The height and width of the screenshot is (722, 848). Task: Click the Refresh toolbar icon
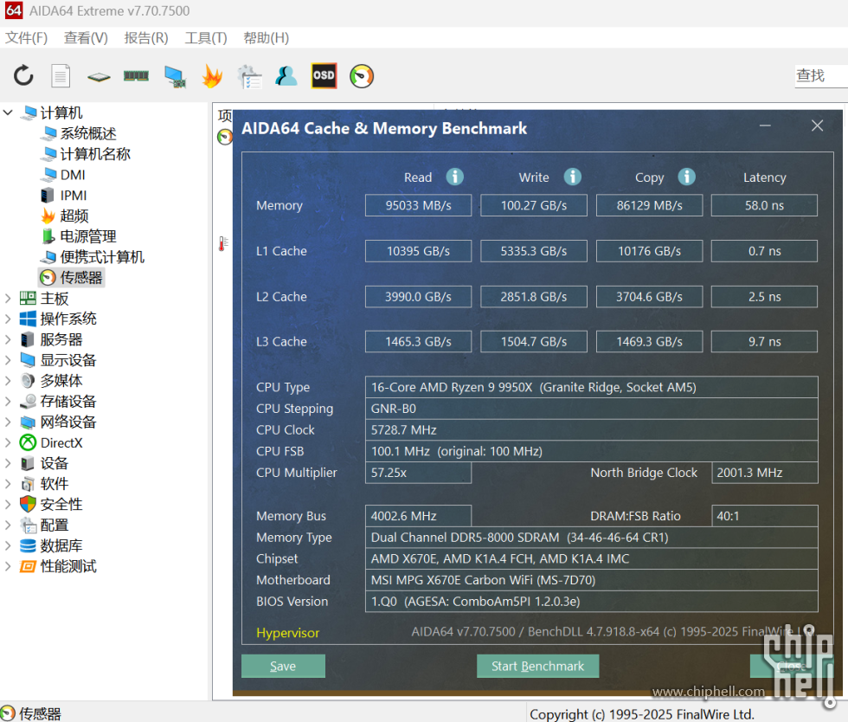[23, 76]
